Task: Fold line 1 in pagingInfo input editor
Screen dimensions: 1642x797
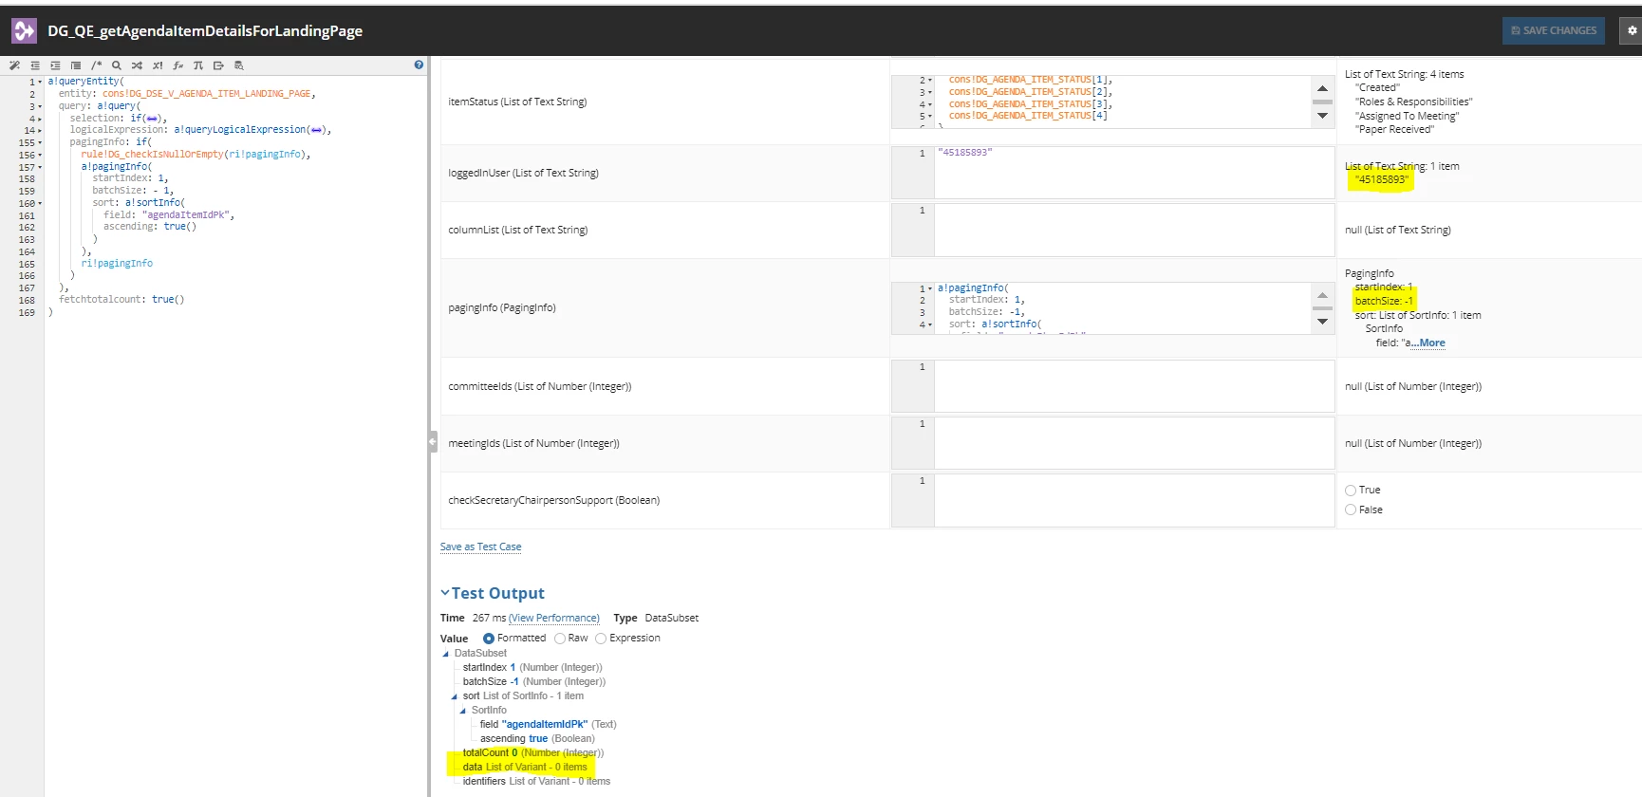Action: (930, 288)
